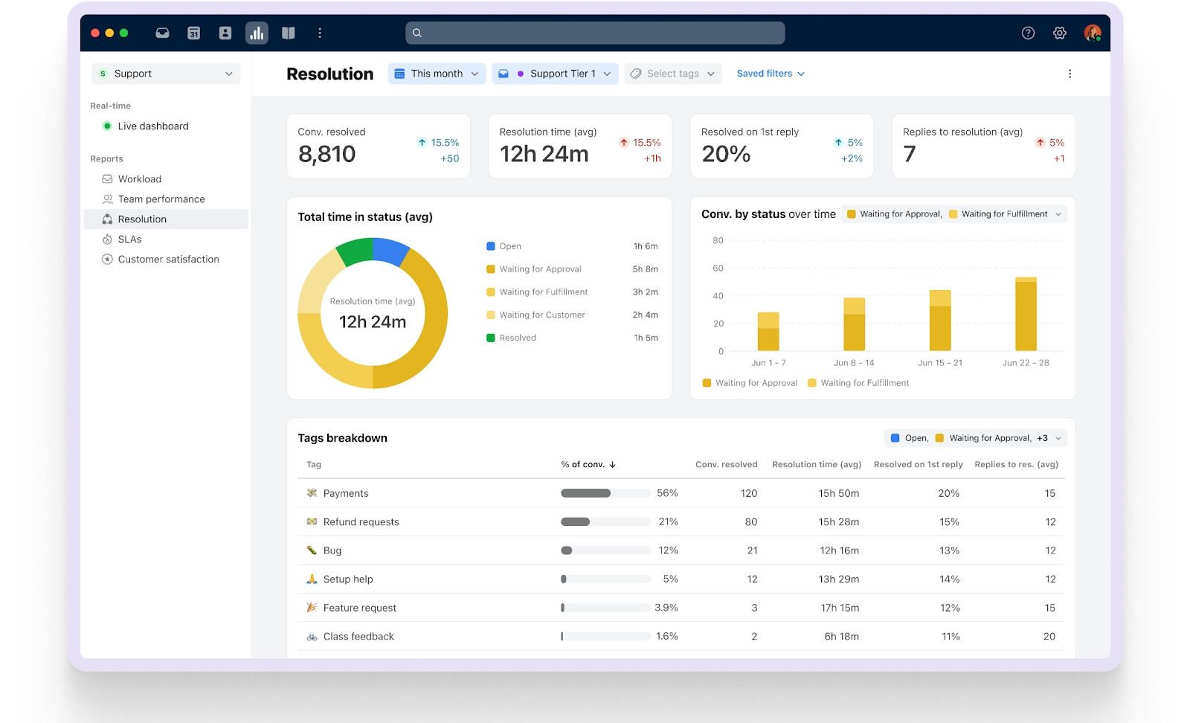Click the Workload envelope icon
Image resolution: width=1190 pixels, height=723 pixels.
pyautogui.click(x=107, y=179)
